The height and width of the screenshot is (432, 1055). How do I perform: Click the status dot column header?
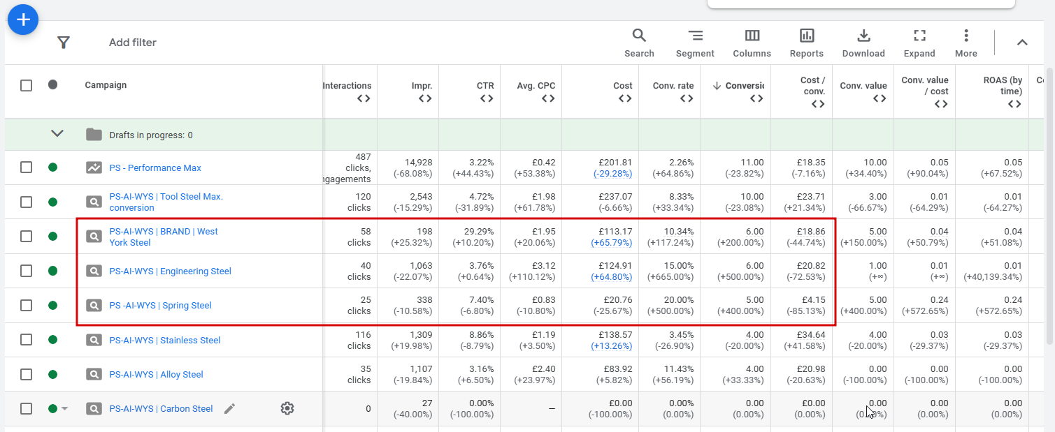[52, 84]
